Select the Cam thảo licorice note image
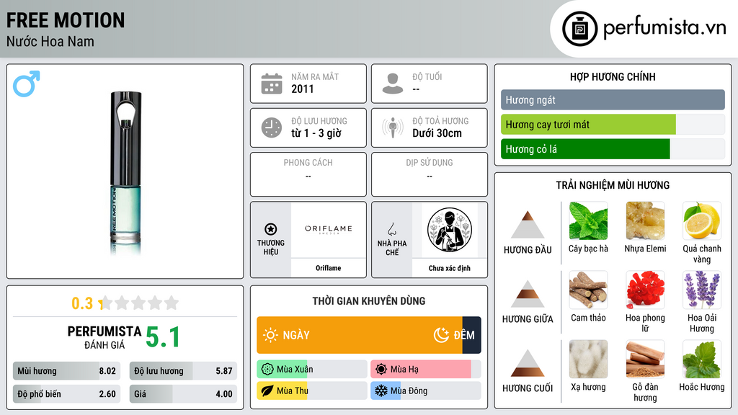The width and height of the screenshot is (738, 415). coord(588,290)
